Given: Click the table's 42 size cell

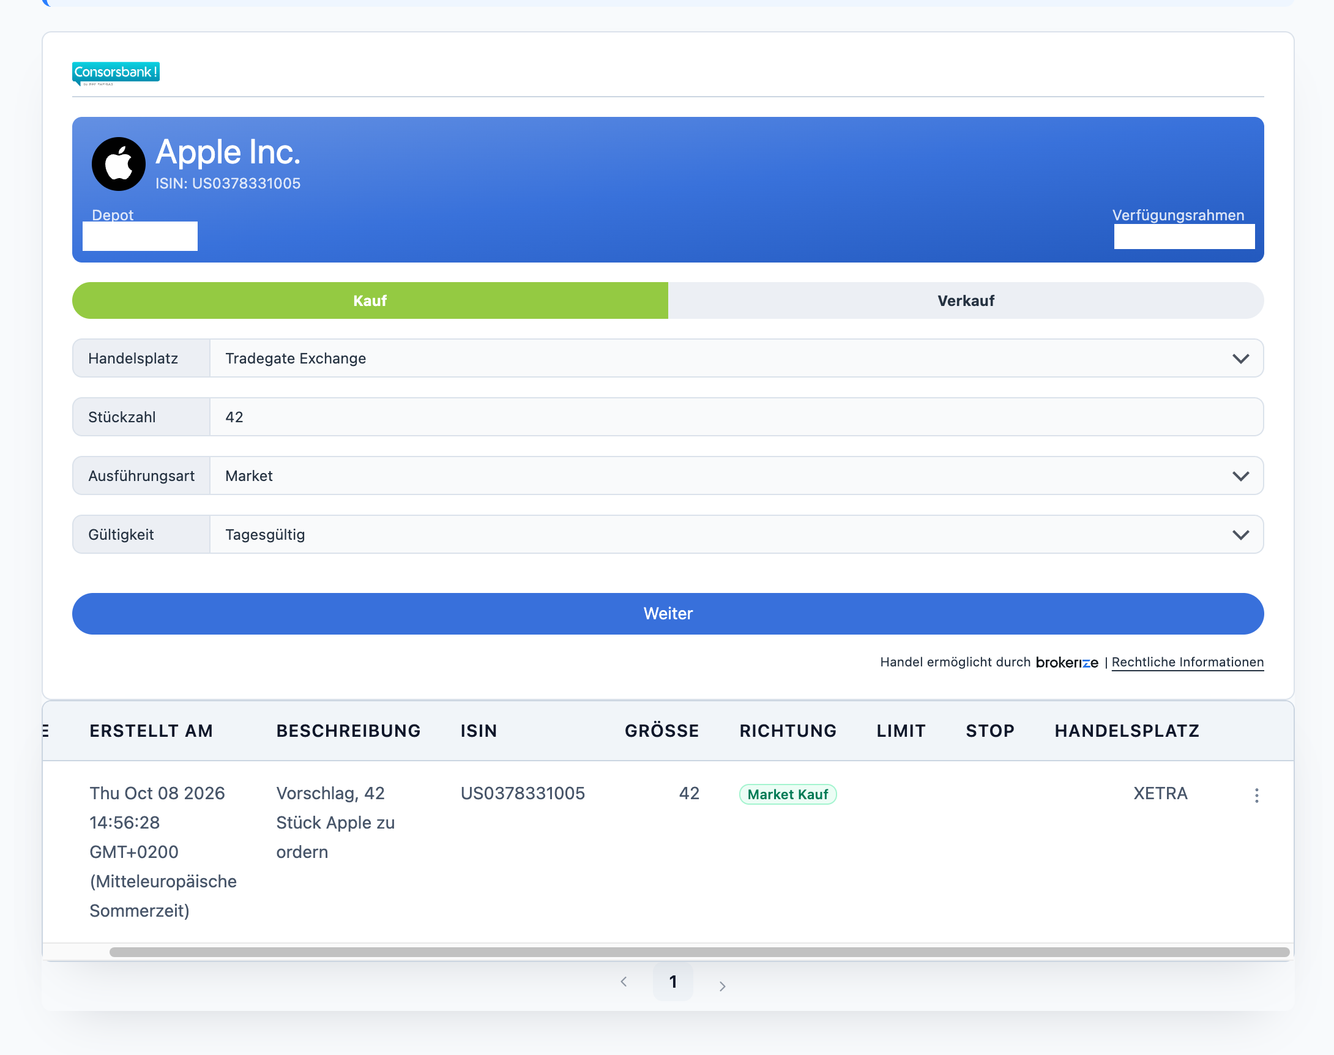Looking at the screenshot, I should (688, 793).
